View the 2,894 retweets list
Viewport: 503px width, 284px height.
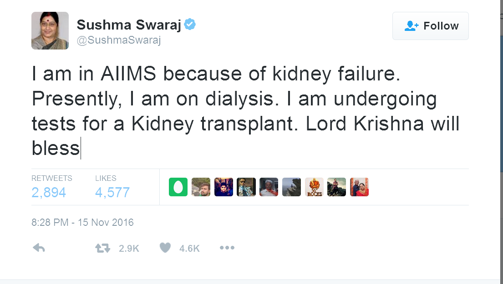click(49, 192)
